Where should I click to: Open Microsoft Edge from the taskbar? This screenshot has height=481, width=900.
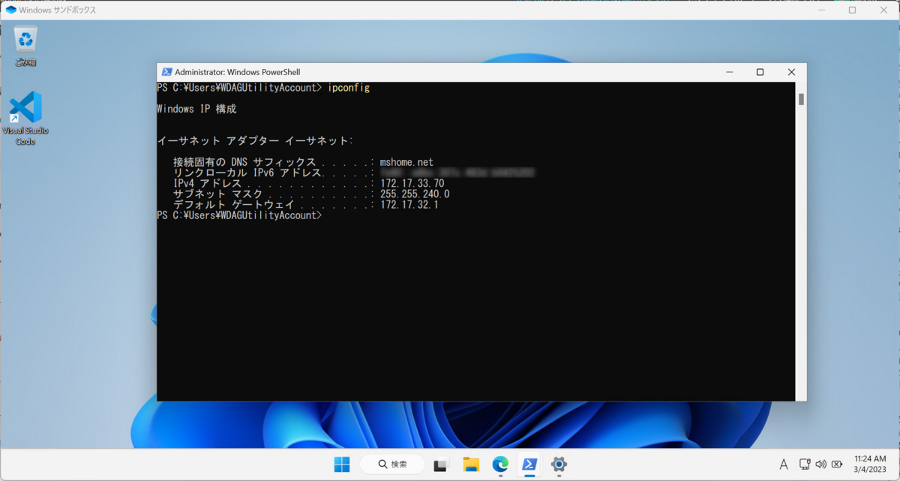(x=500, y=464)
